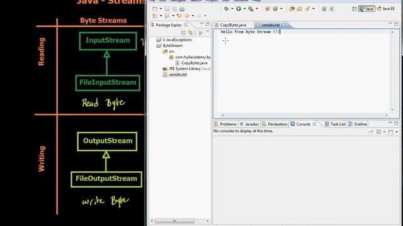403x226 pixels.
Task: Open the Problems tab
Action: [225, 124]
